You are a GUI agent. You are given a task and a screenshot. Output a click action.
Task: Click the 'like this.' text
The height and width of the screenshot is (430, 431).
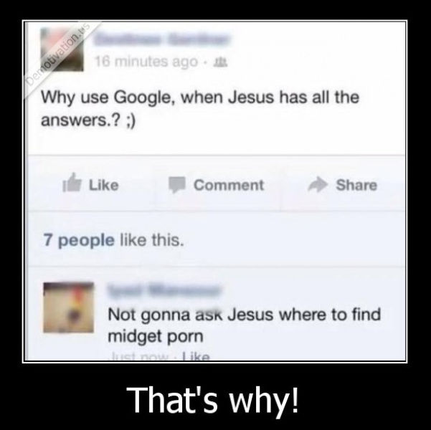click(152, 240)
